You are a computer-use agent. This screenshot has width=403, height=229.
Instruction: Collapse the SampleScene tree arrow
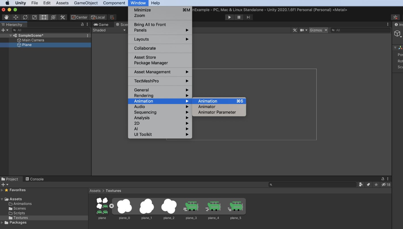click(x=11, y=36)
